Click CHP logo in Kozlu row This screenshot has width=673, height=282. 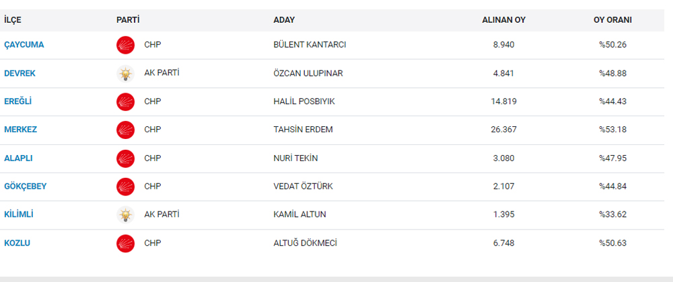click(x=125, y=243)
